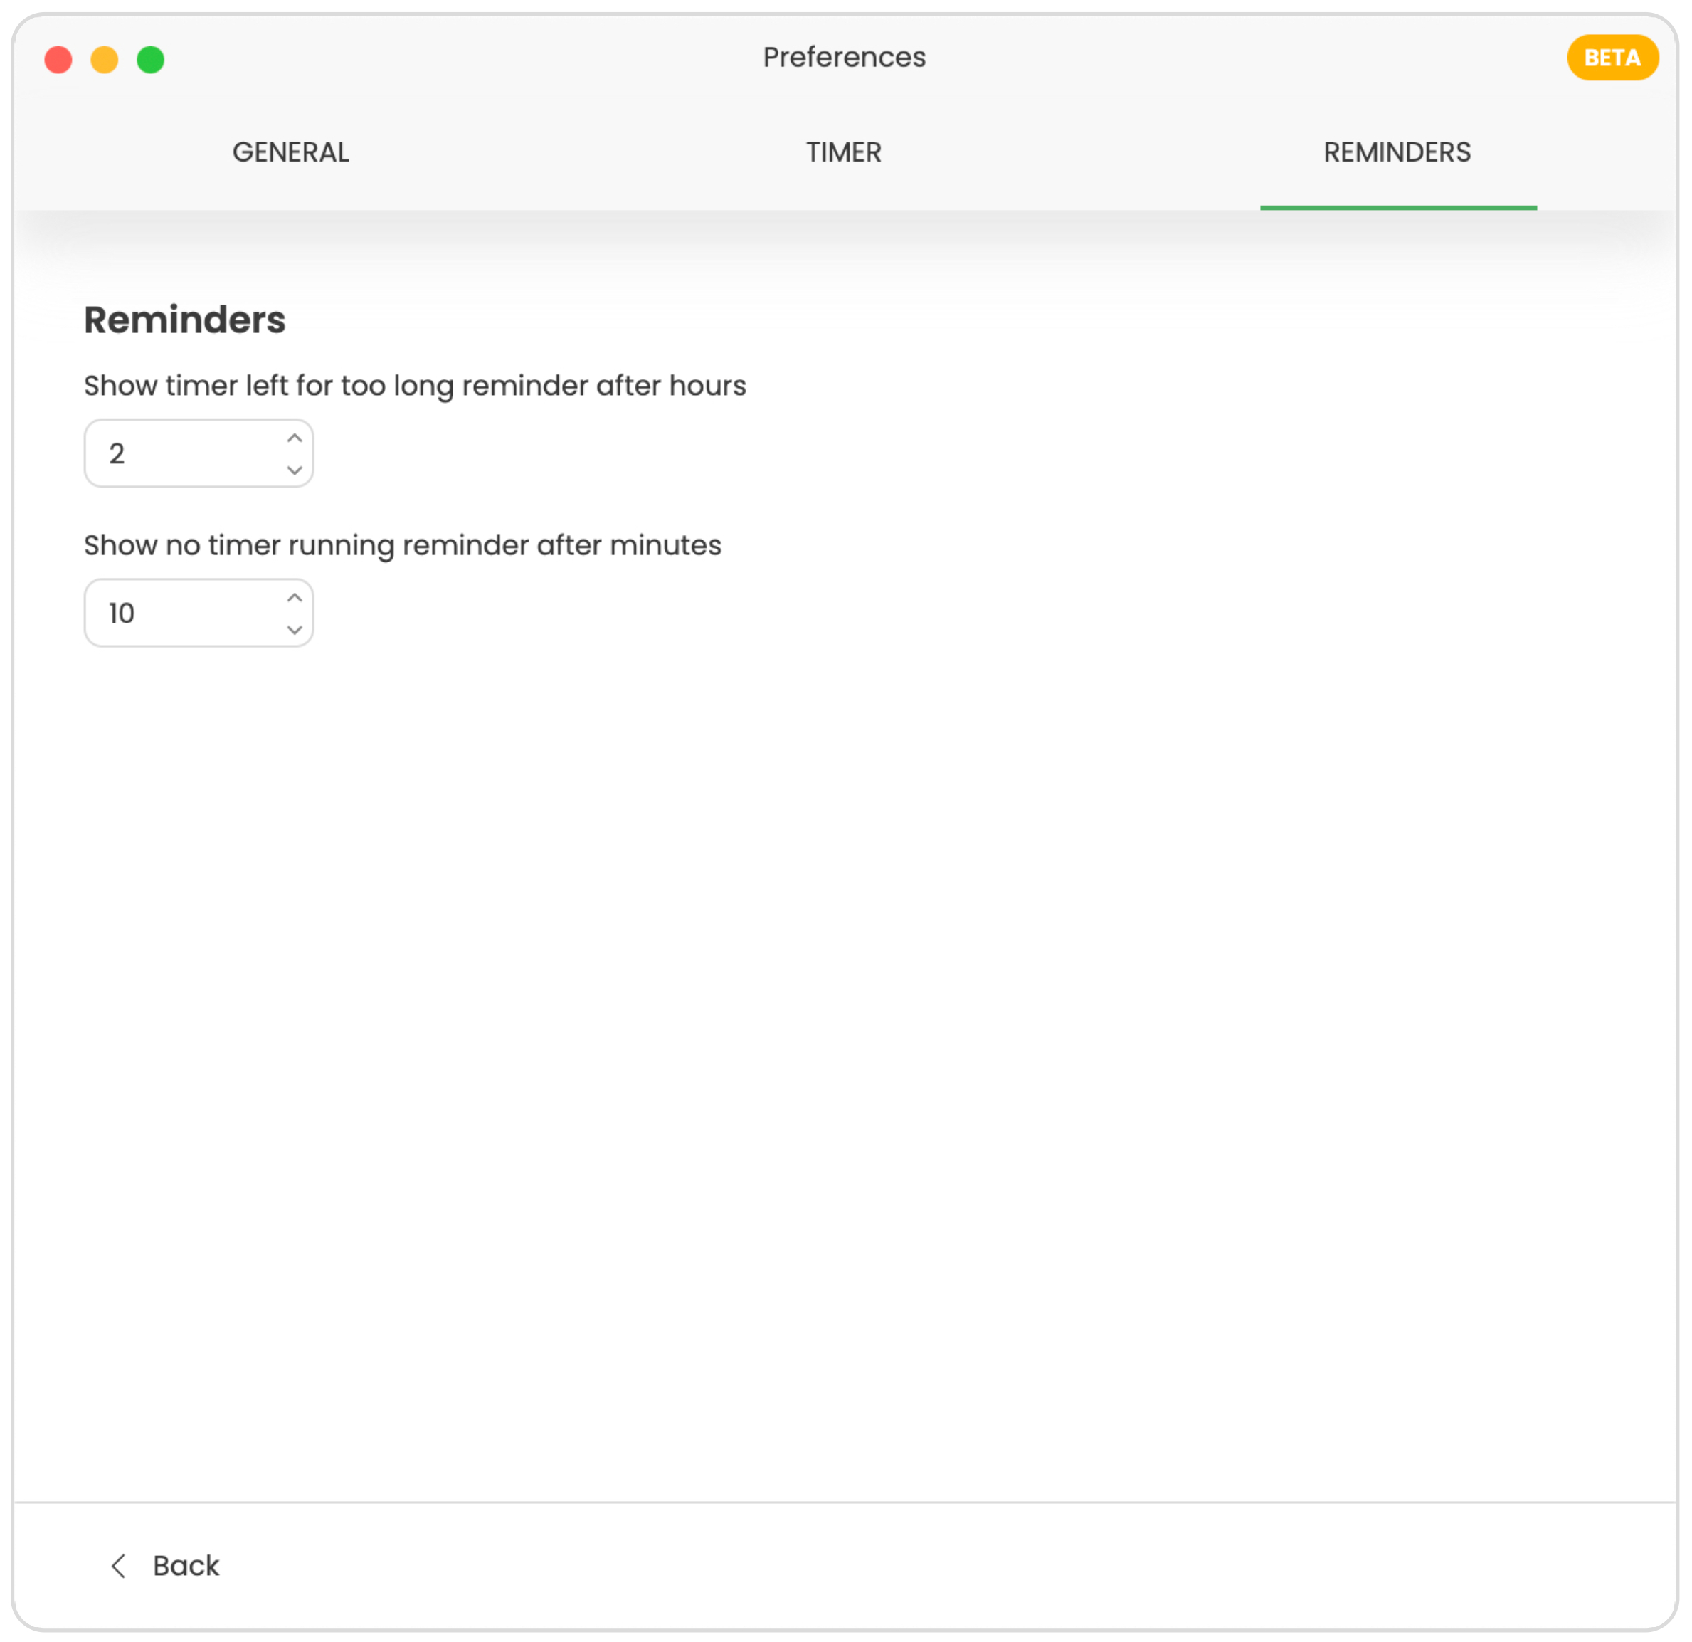Click the Reminders section heading
The height and width of the screenshot is (1642, 1692).
coord(184,320)
